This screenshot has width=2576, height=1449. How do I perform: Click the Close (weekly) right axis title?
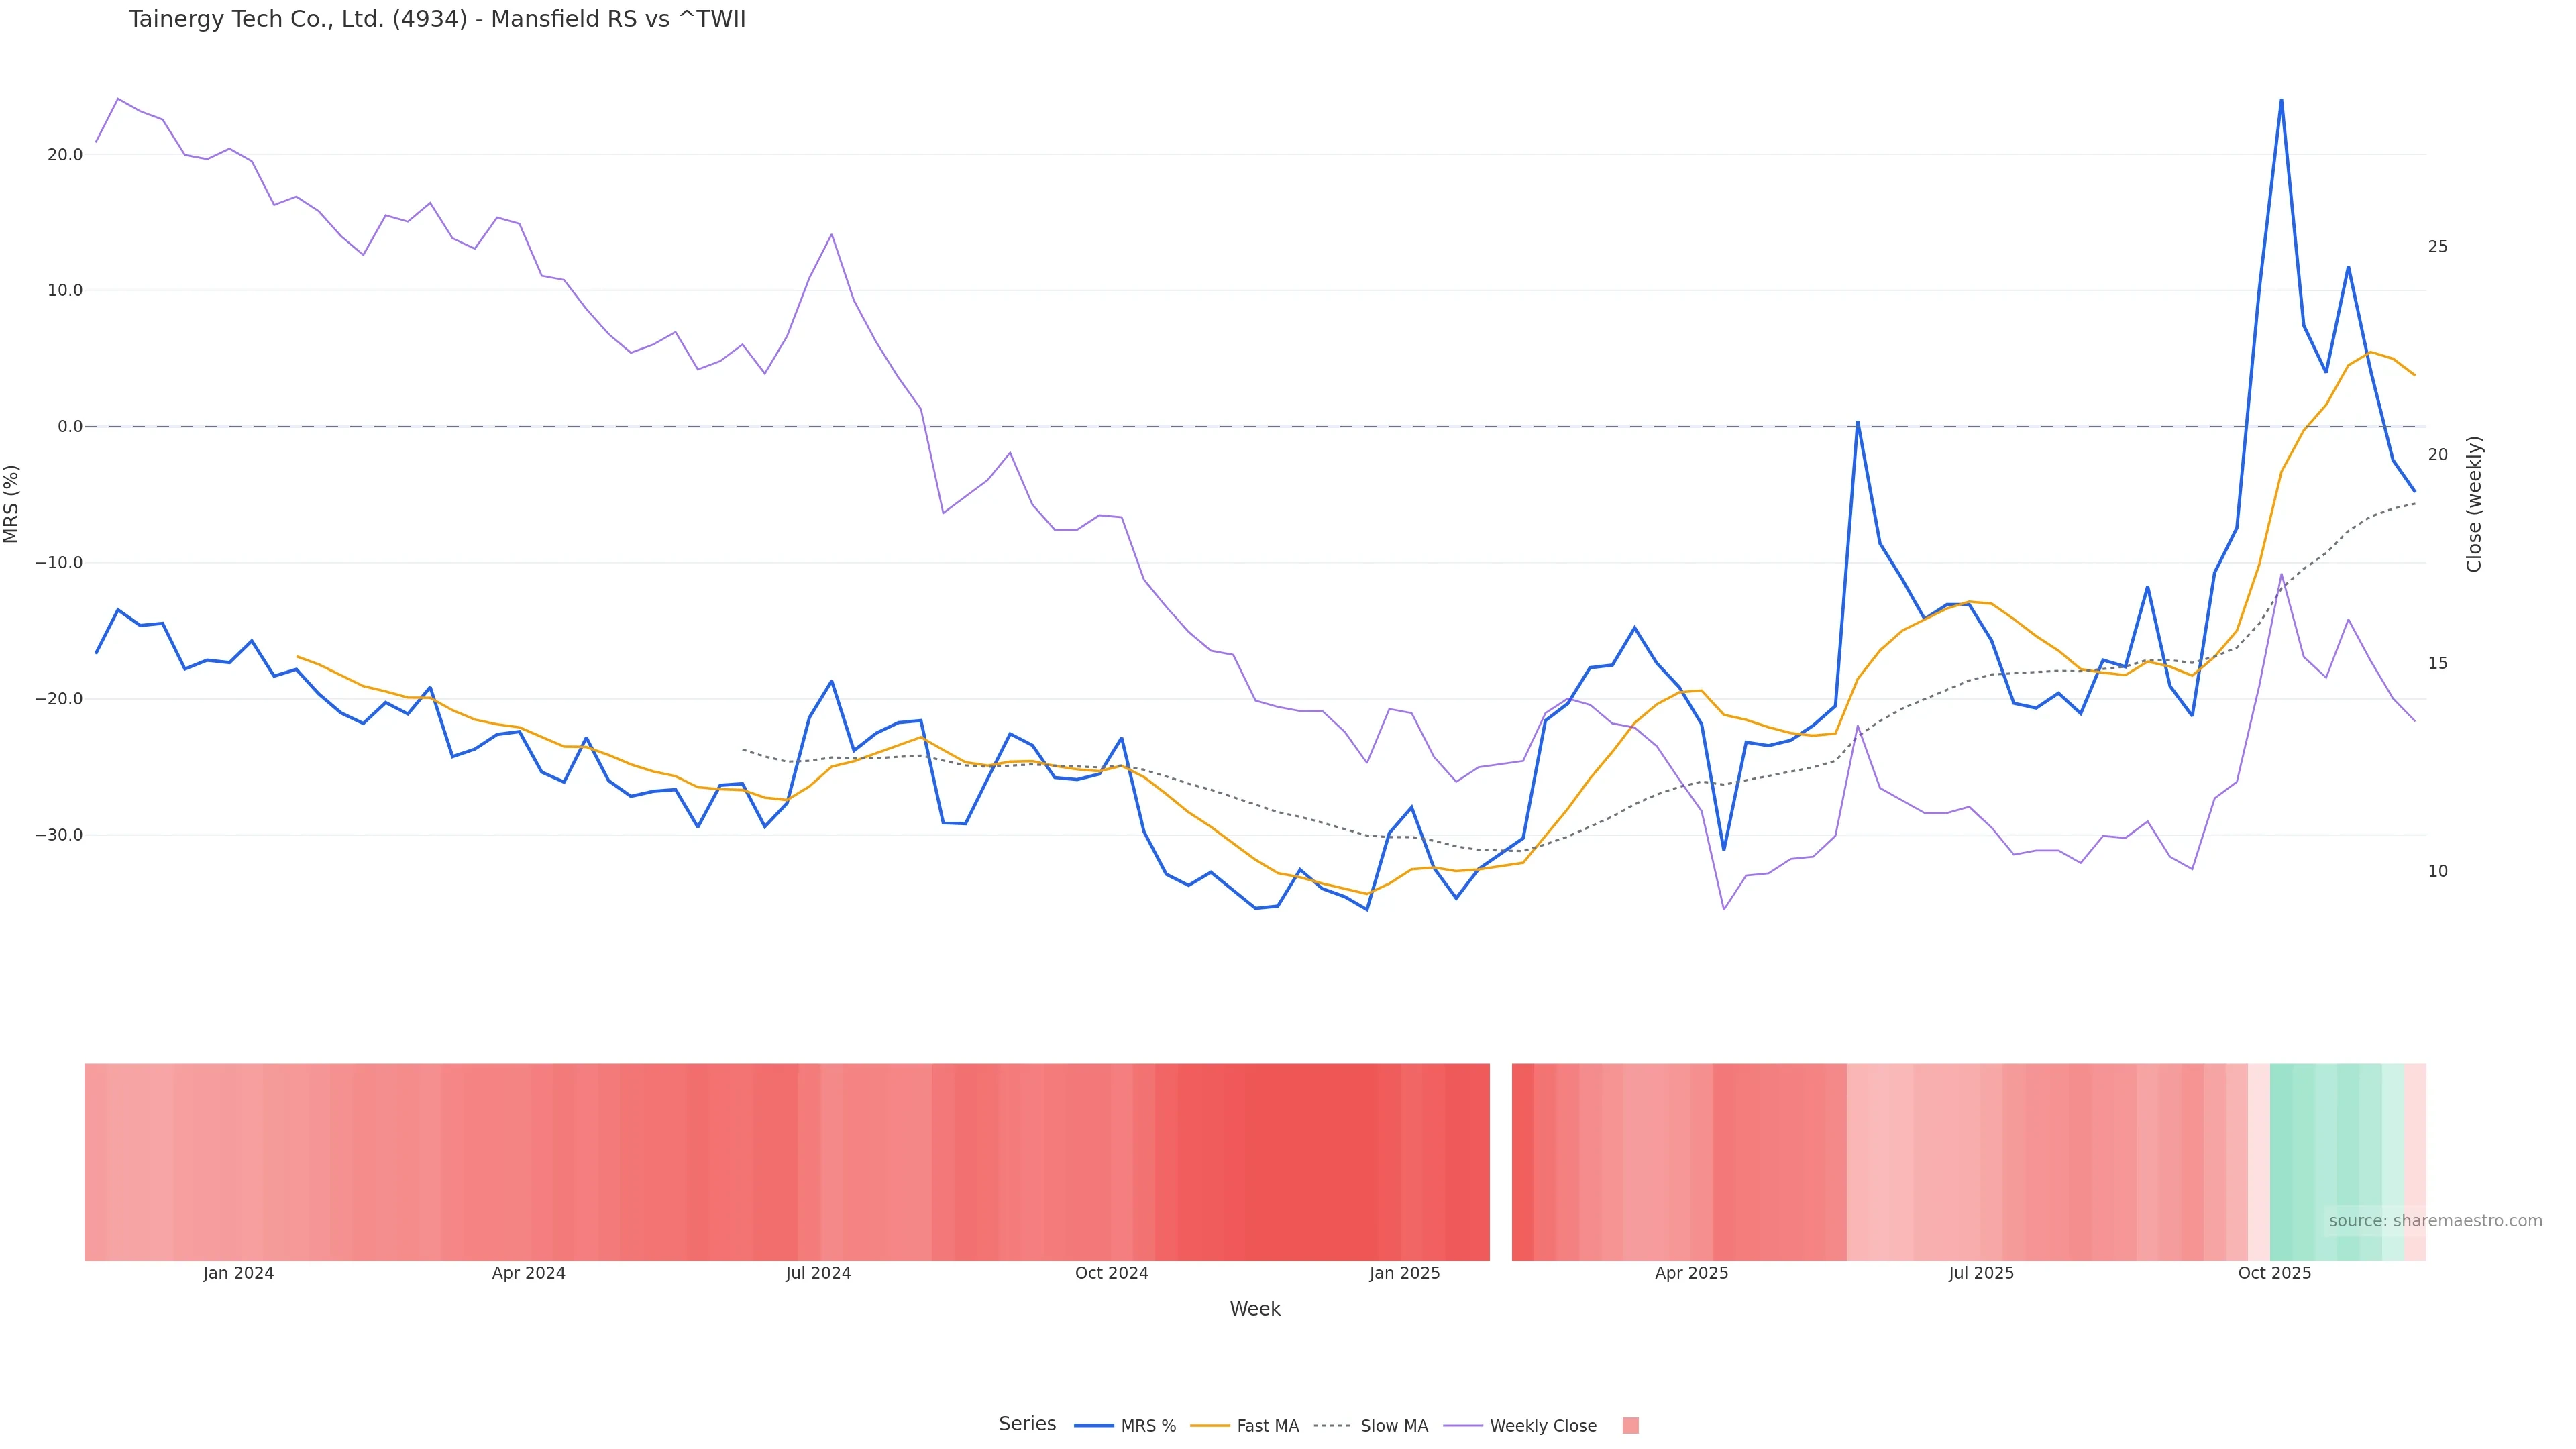(x=2474, y=504)
